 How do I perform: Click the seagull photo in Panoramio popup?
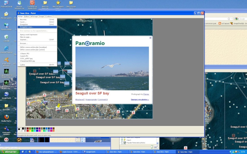tap(112, 68)
